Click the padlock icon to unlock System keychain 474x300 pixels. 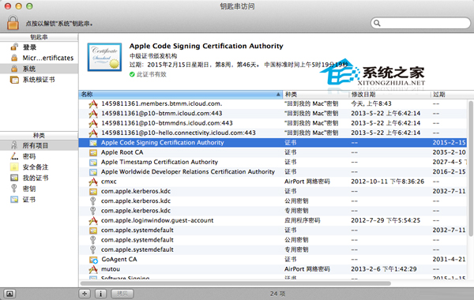(13, 22)
